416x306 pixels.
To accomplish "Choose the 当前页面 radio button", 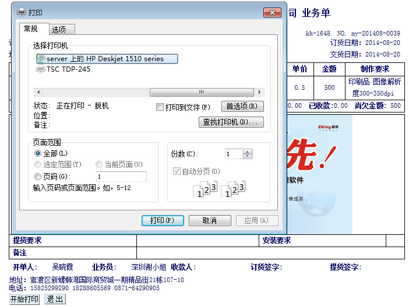I will (x=99, y=164).
